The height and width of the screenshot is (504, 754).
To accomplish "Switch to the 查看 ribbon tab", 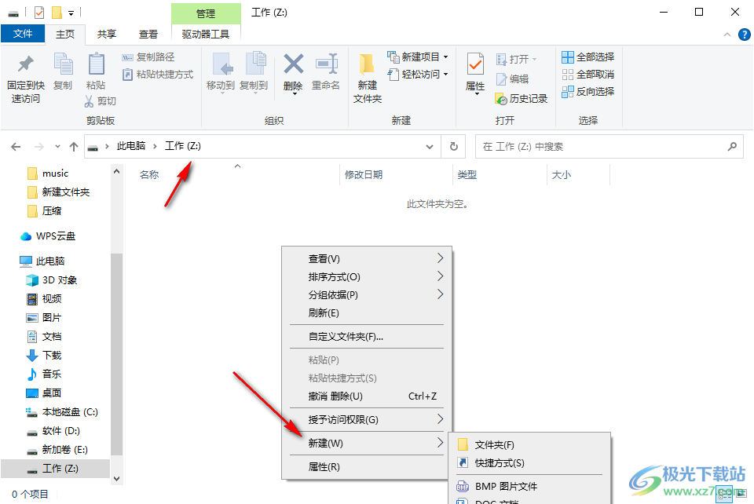I will click(x=148, y=34).
